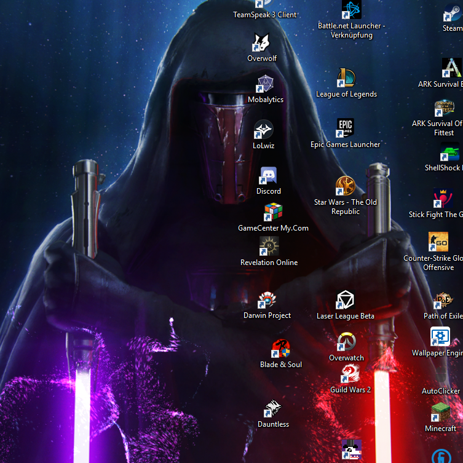Launch League of Legends icon
463x463 pixels.
[x=346, y=78]
